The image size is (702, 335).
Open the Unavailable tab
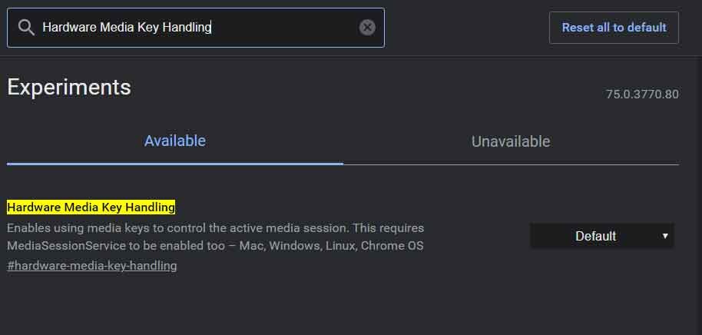click(x=511, y=141)
